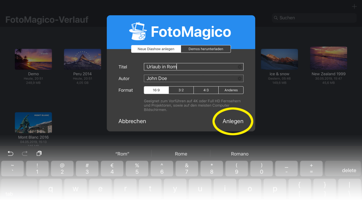Tap the 0 key on the keyboard
362x202 pixels.
(262, 169)
